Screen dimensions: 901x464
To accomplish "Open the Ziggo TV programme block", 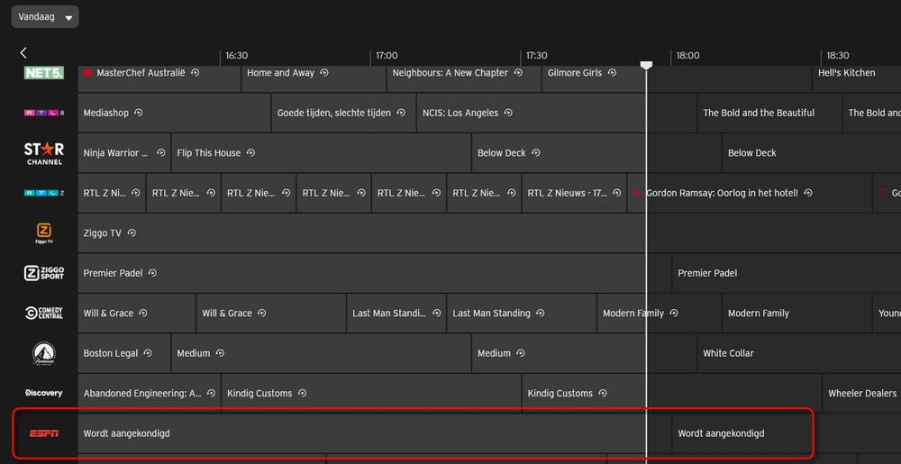I will (489, 233).
